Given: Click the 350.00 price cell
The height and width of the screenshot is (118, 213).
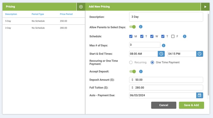Looking at the screenshot, I should point(64,21).
